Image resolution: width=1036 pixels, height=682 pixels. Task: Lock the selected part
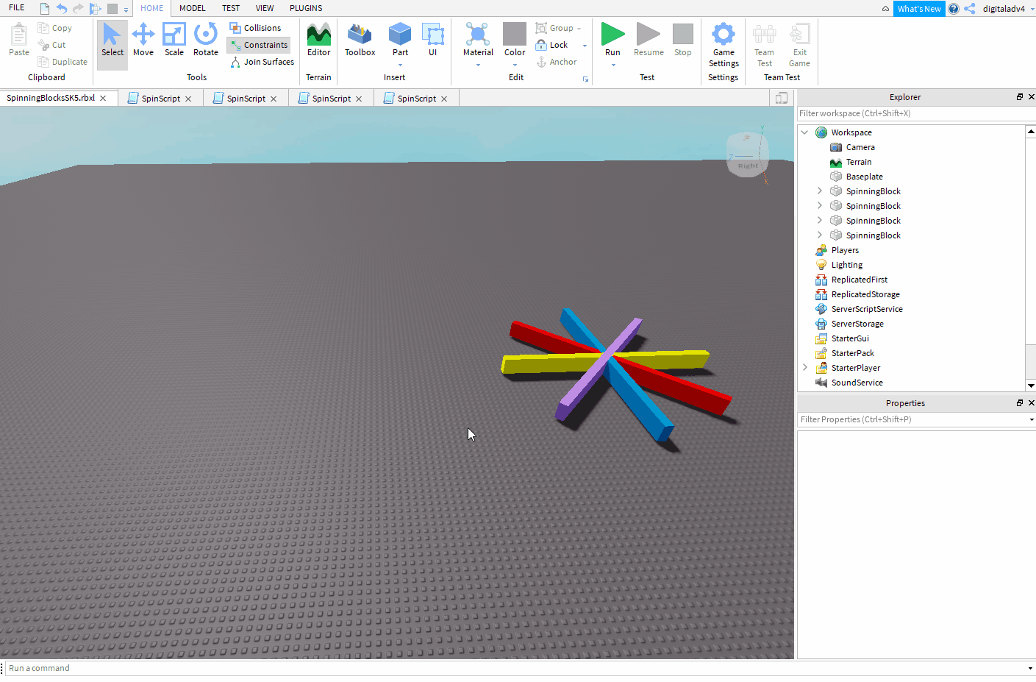pos(552,45)
